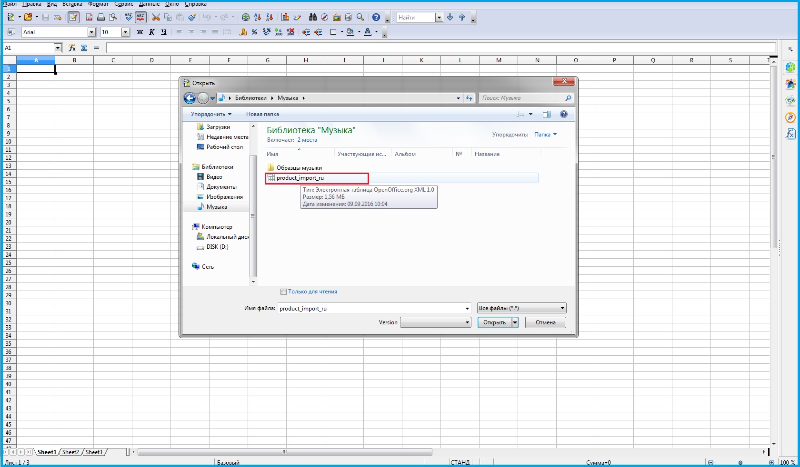
Task: Open the Открыть button's split arrow
Action: point(515,322)
